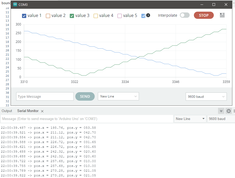Close the Serial Monitor tab with the x

pyautogui.click(x=42, y=111)
